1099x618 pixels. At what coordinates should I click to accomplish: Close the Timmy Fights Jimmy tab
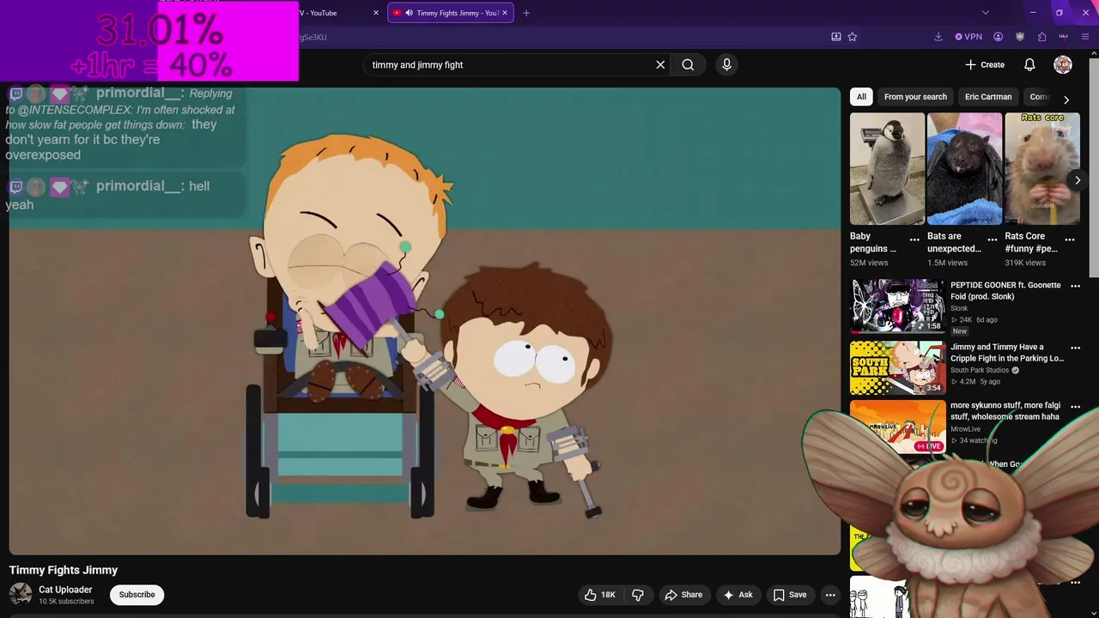point(505,13)
